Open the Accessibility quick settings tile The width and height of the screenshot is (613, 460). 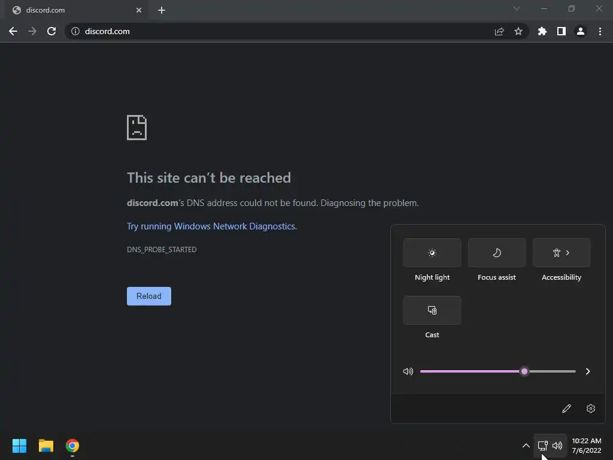point(562,253)
